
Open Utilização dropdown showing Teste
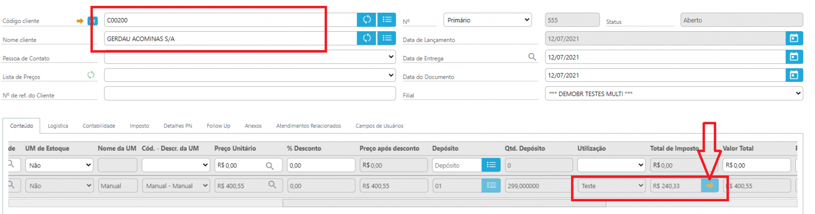coord(612,185)
